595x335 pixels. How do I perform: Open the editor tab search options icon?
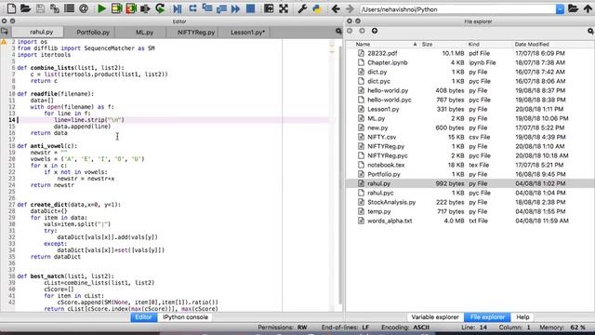pos(338,31)
